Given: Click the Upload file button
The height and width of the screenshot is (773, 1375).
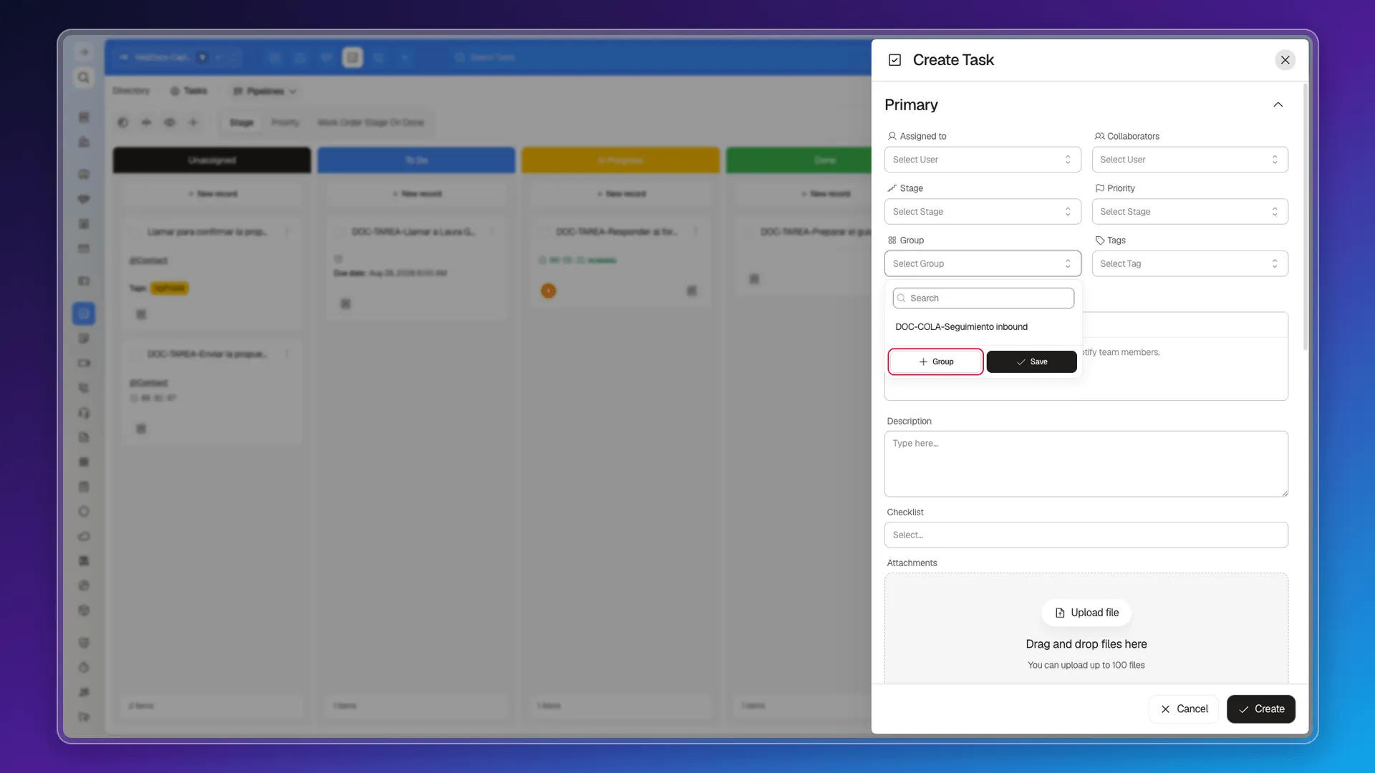Looking at the screenshot, I should point(1086,613).
